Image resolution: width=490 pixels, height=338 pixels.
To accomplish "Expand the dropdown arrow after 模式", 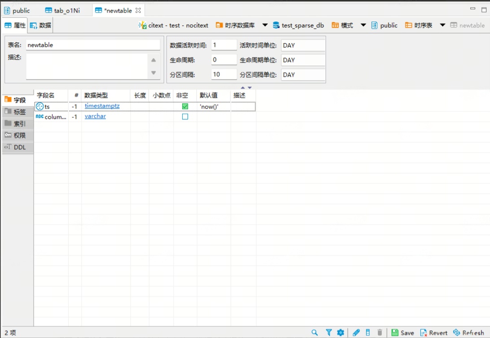I will tap(363, 25).
